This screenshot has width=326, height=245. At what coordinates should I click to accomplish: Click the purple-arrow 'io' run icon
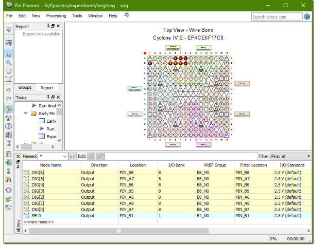(x=9, y=206)
